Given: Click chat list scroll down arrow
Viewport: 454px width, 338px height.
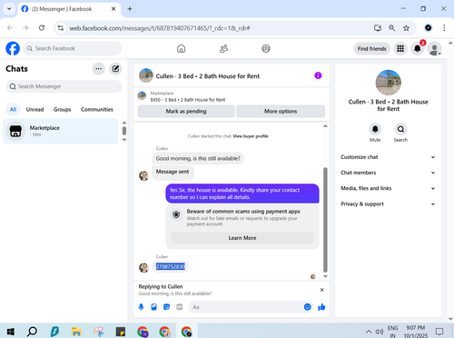Looking at the screenshot, I should click(124, 140).
